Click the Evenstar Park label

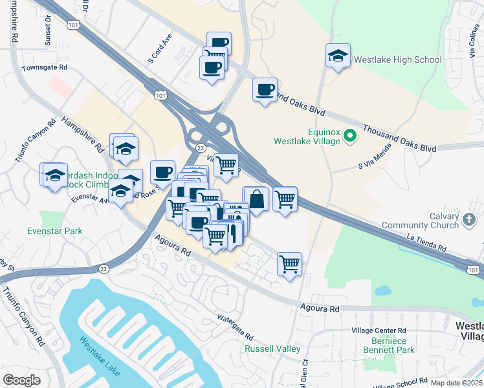click(54, 231)
